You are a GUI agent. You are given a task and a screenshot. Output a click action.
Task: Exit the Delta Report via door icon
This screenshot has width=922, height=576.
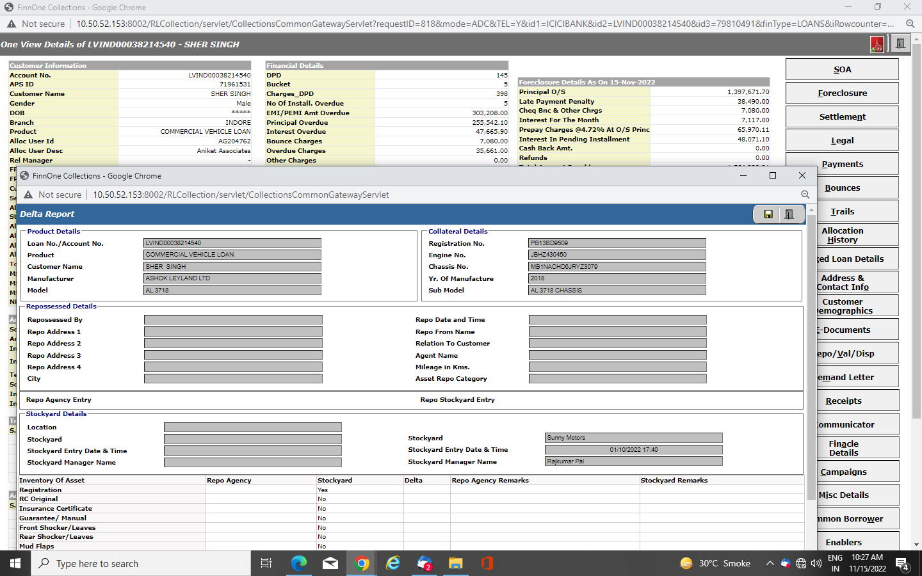tap(789, 214)
